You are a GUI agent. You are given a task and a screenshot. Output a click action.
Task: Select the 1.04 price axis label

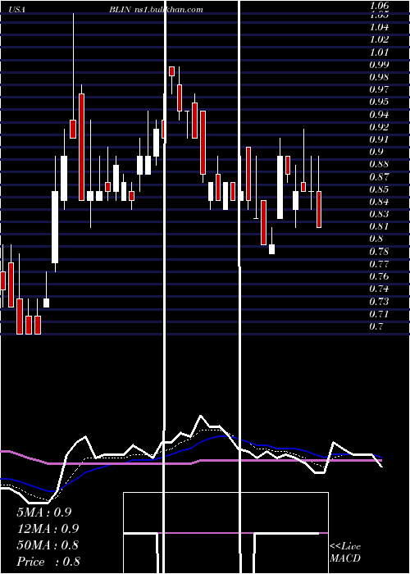379,27
